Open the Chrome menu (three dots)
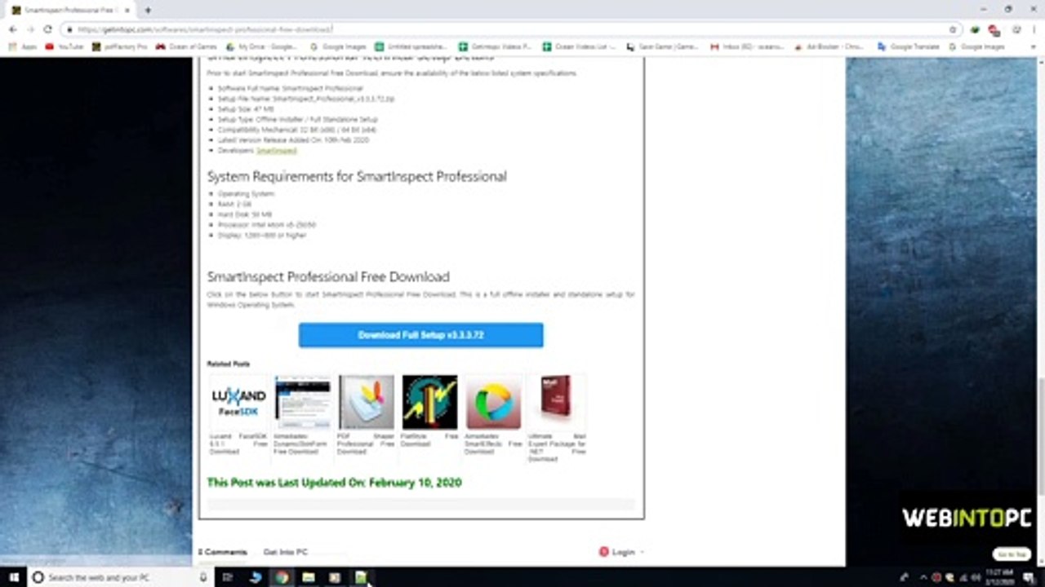The width and height of the screenshot is (1045, 587). click(1034, 29)
